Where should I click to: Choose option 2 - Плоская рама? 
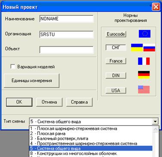click(x=90, y=134)
